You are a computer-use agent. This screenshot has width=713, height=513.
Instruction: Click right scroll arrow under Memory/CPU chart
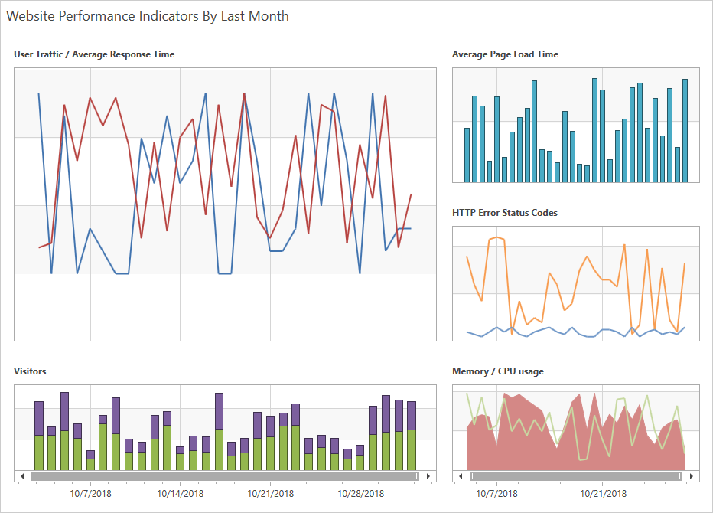[x=692, y=475]
